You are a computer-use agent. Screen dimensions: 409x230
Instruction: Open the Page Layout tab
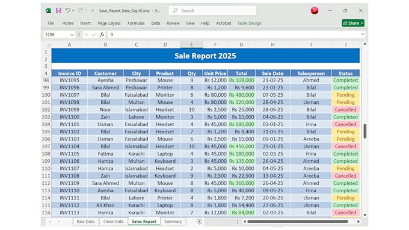coord(109,23)
